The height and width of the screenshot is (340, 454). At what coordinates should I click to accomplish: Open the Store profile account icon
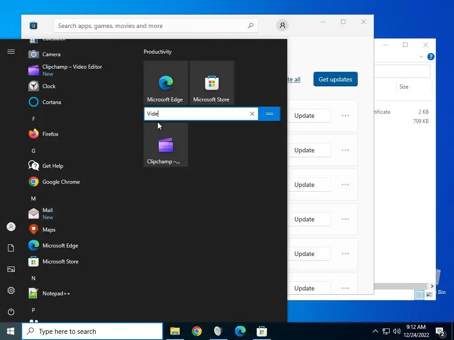282,25
